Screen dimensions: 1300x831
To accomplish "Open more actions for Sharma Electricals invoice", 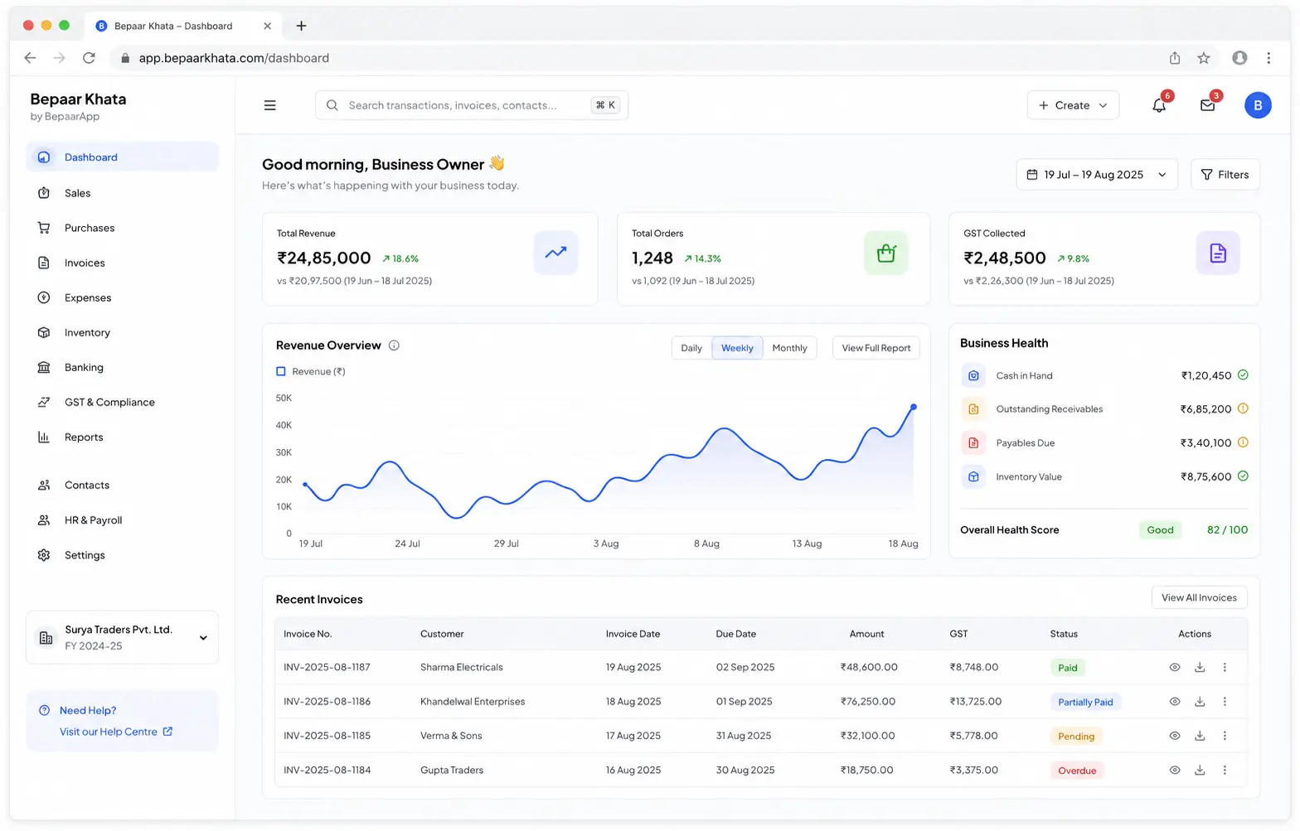I will (x=1225, y=667).
